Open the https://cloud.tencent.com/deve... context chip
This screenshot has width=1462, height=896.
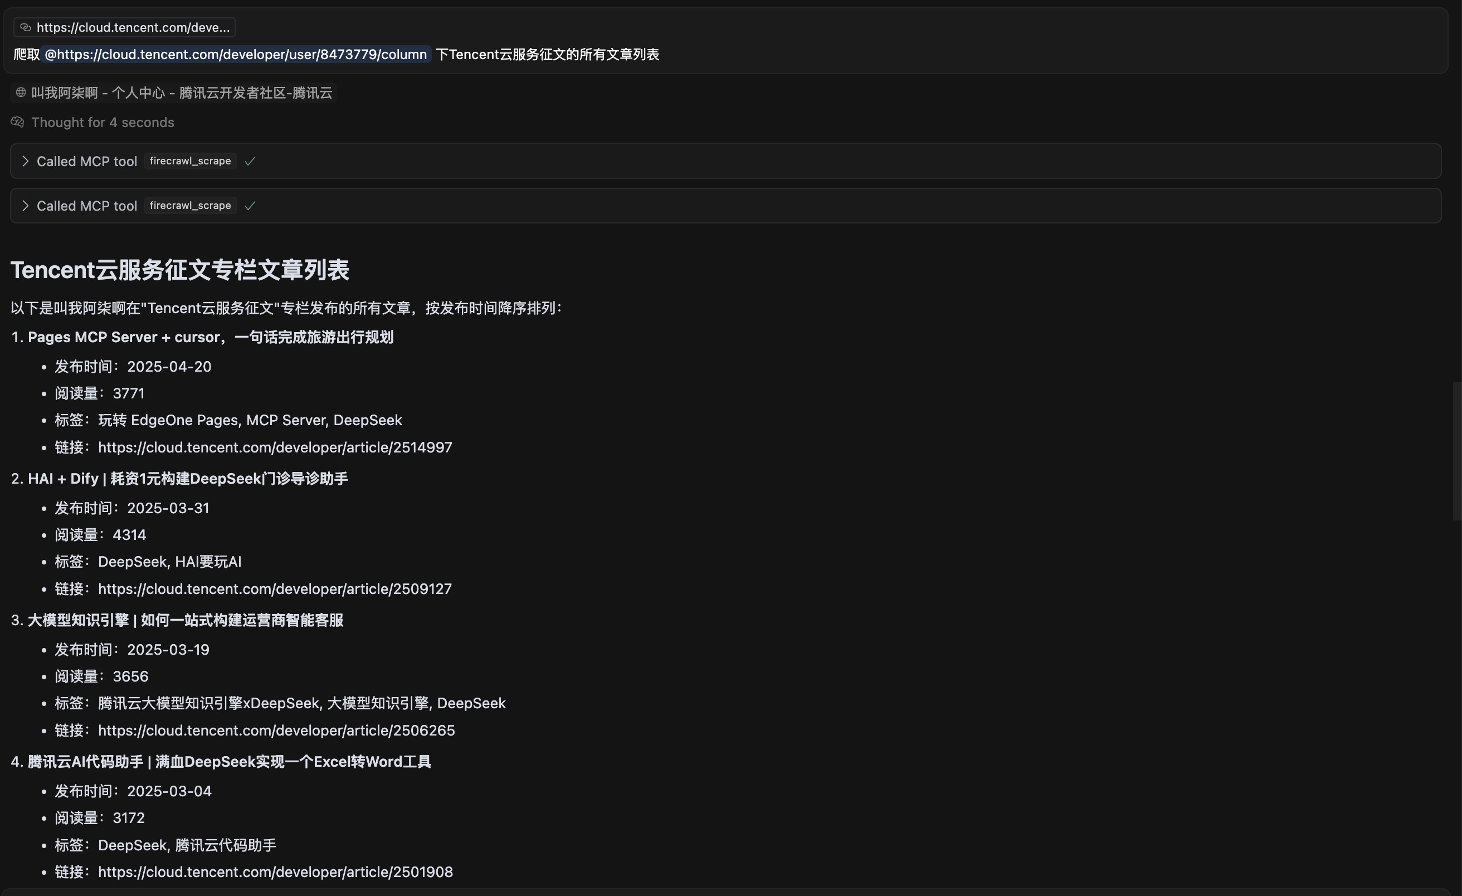point(125,27)
